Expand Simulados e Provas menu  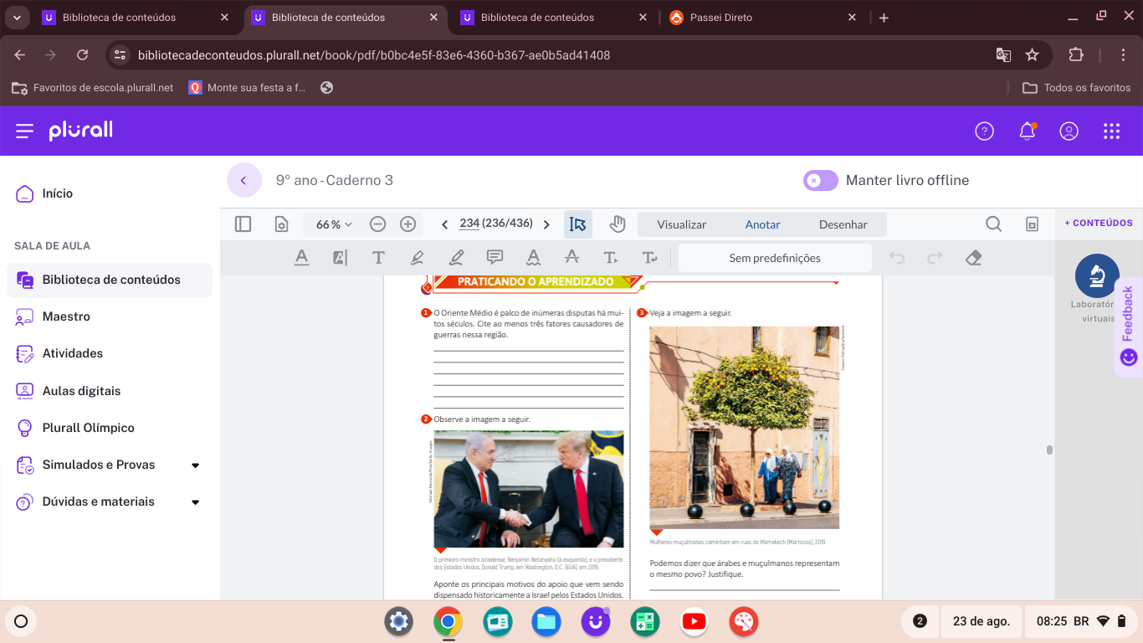pos(195,465)
